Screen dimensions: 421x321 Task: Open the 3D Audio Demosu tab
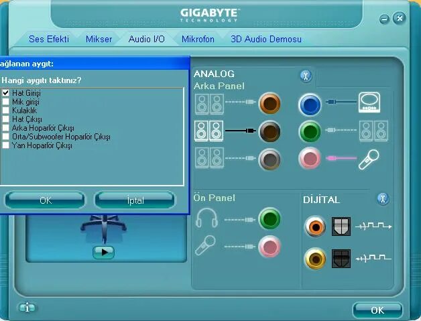[266, 39]
